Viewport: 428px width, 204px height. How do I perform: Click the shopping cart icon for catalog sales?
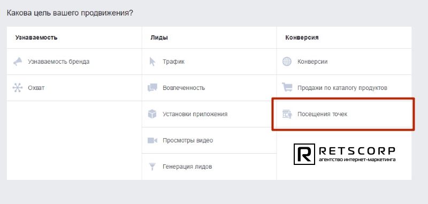pyautogui.click(x=287, y=88)
